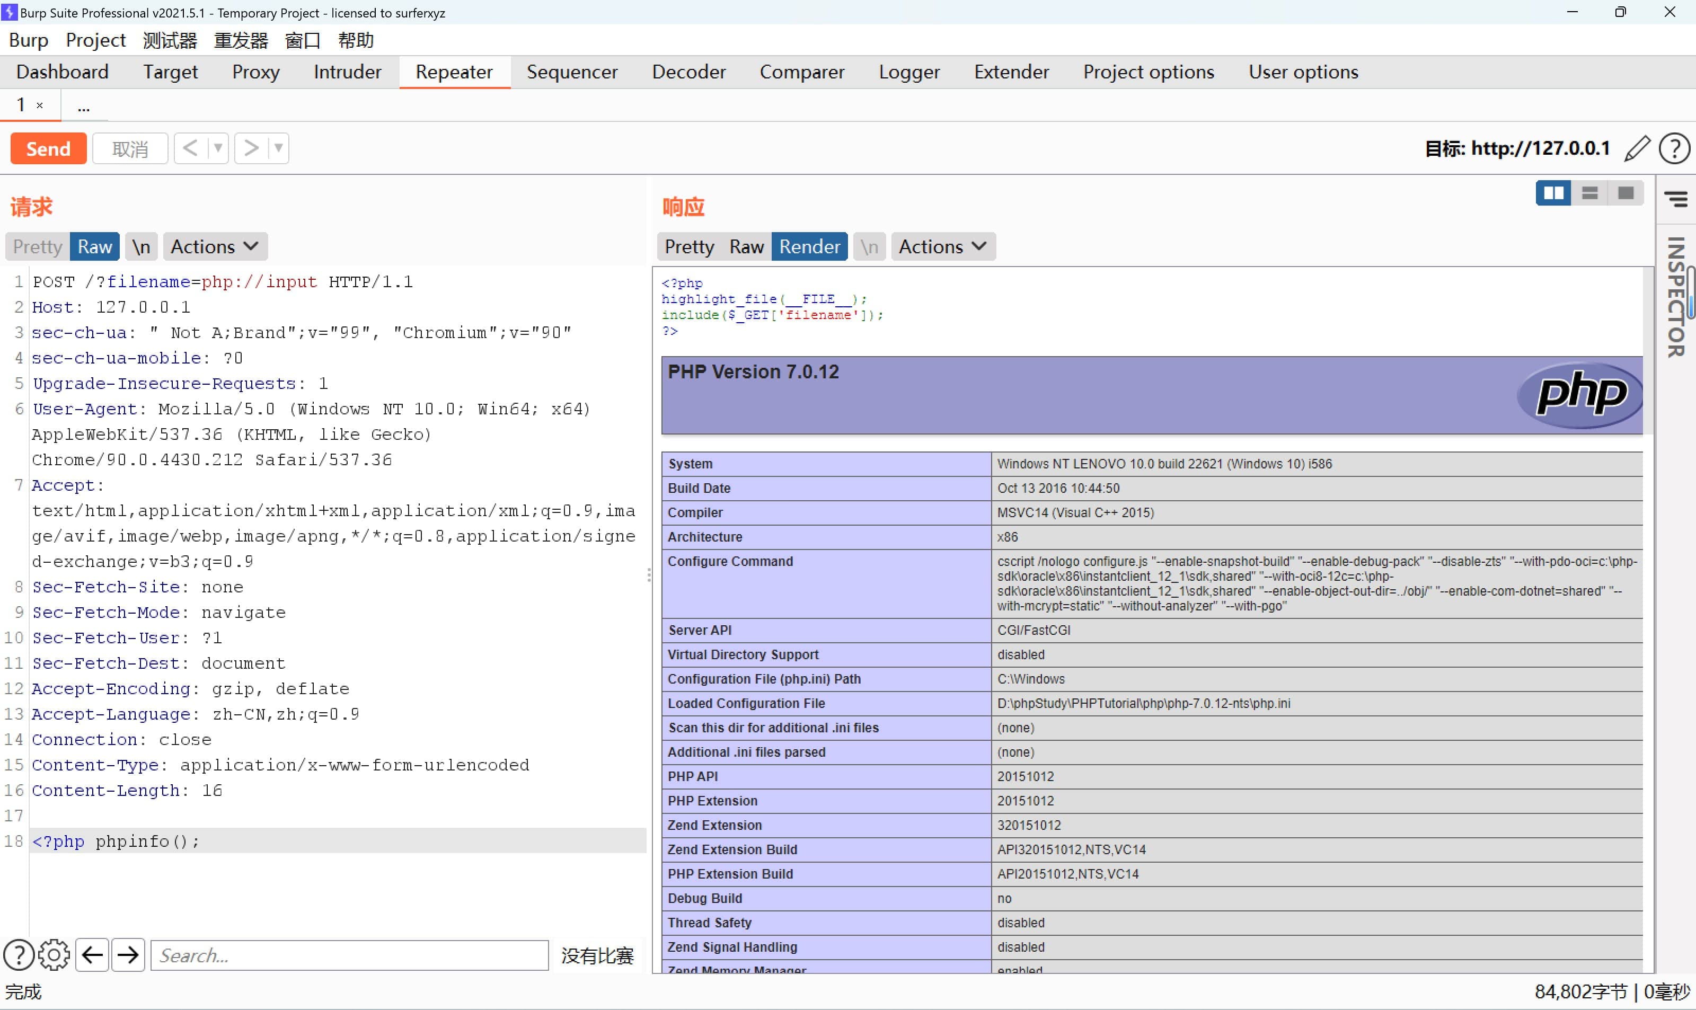The image size is (1696, 1010).
Task: Click the request Search input field
Action: [x=349, y=955]
